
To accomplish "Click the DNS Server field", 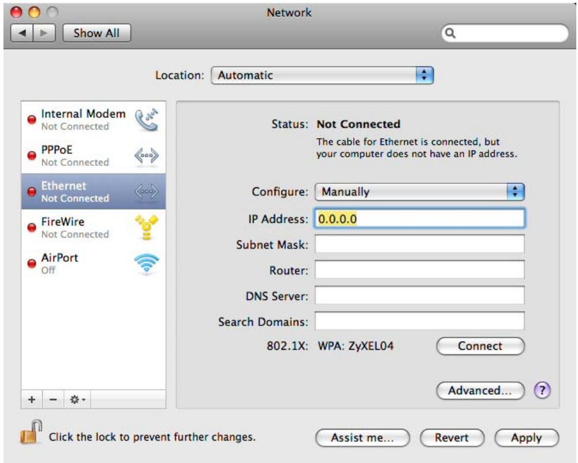I will (x=420, y=295).
